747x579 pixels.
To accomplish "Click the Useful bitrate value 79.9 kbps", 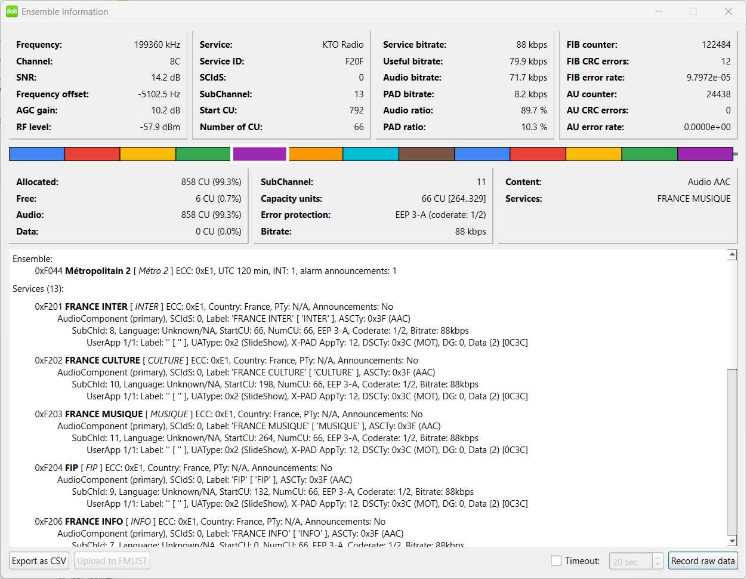I will tap(529, 61).
